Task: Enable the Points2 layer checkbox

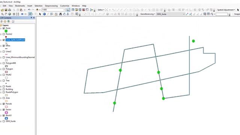Action: coord(4,34)
